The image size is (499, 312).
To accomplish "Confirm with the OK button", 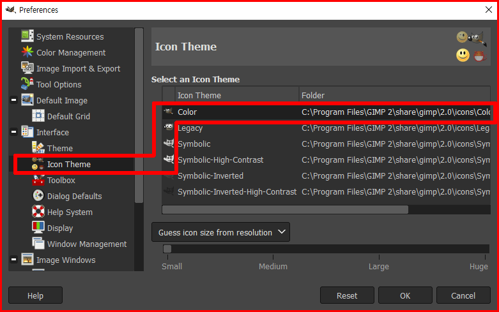I will click(405, 295).
